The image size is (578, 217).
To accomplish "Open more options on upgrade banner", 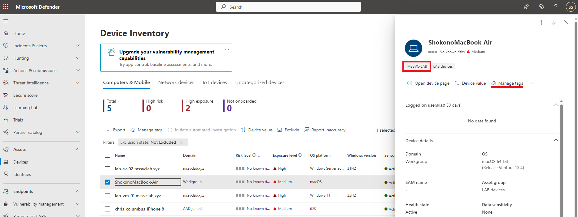I will tap(227, 49).
